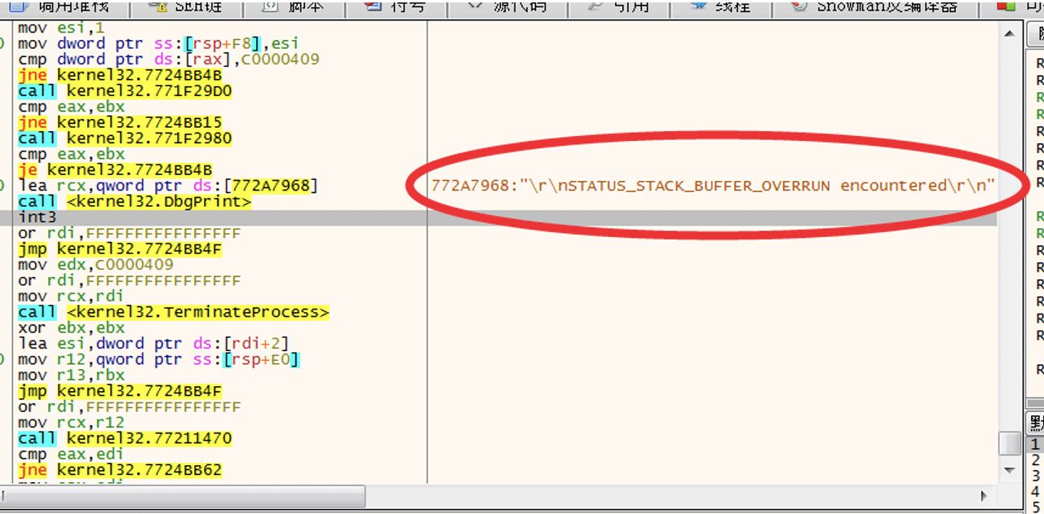Click the disassembly vertical scrollbar up arrow
The width and height of the screenshot is (1044, 514).
click(x=1011, y=33)
